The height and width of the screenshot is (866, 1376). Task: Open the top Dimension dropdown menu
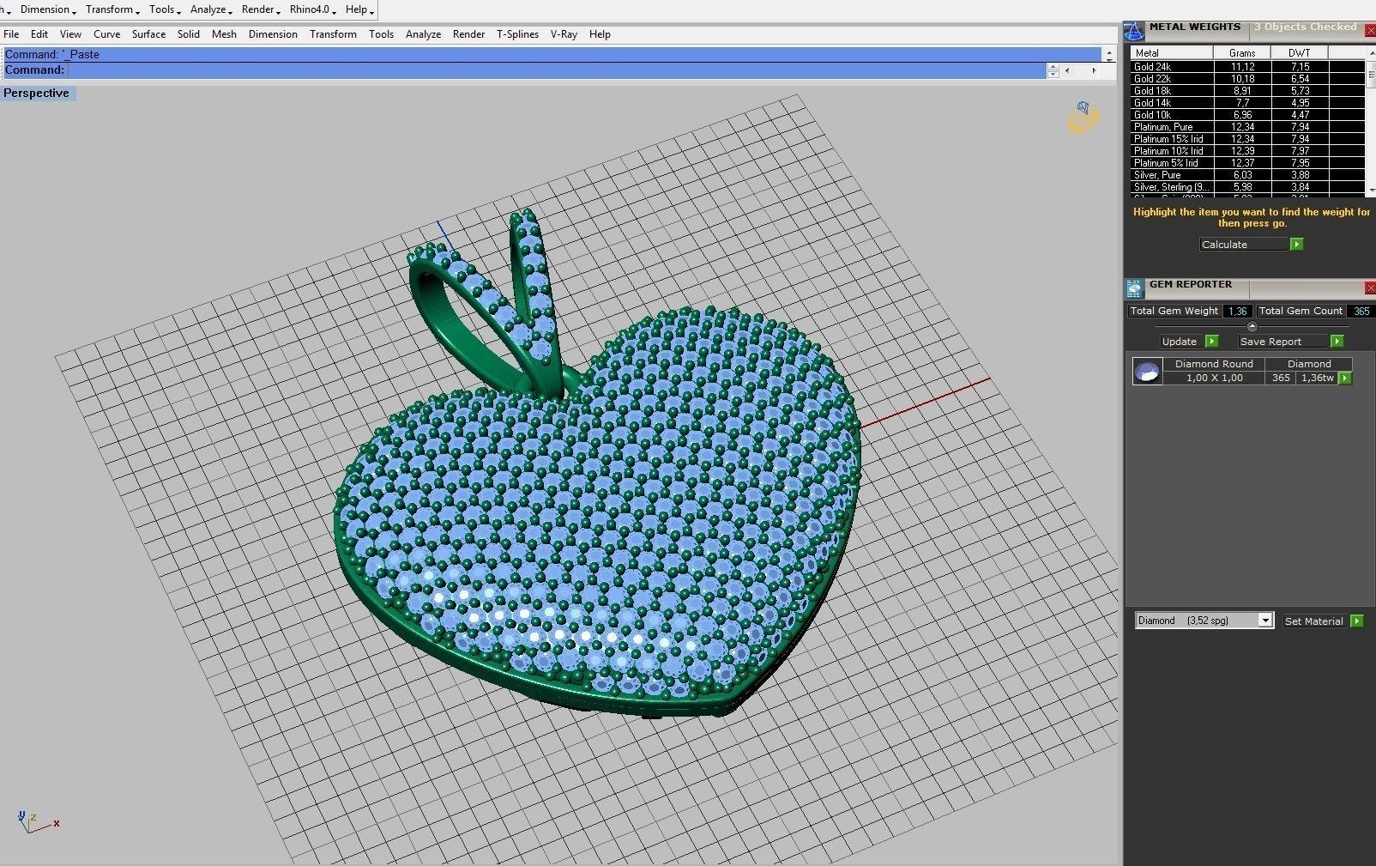[47, 9]
